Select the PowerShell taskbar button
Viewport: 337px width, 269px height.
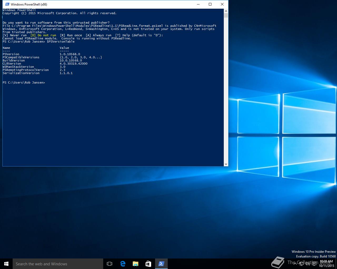click(x=161, y=264)
